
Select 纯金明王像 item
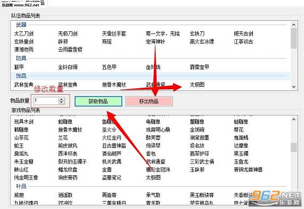[26, 178]
